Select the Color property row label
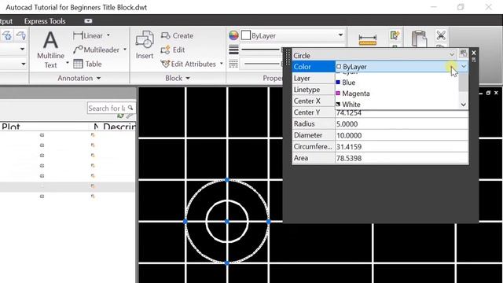 point(314,67)
